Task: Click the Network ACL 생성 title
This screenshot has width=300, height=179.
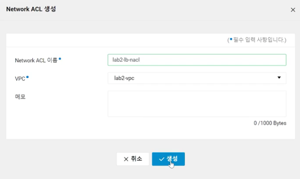Action: [x=31, y=9]
